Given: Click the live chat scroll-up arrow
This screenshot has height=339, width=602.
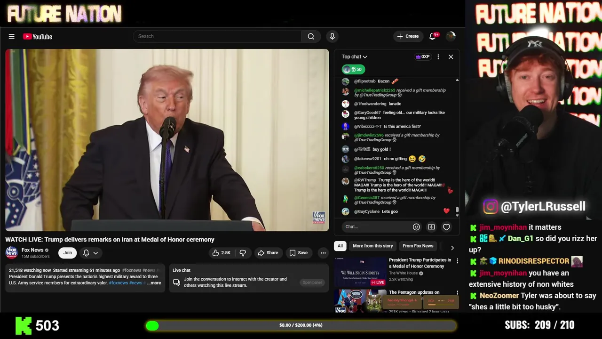Looking at the screenshot, I should click(x=457, y=81).
